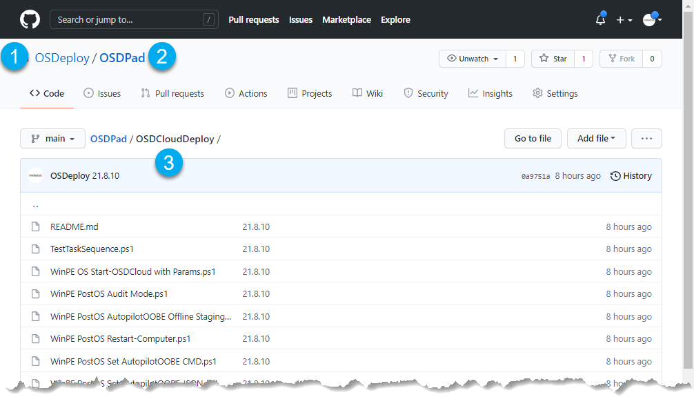Switch to the Insights tab
Screen dimensions: 694x397
click(x=490, y=93)
